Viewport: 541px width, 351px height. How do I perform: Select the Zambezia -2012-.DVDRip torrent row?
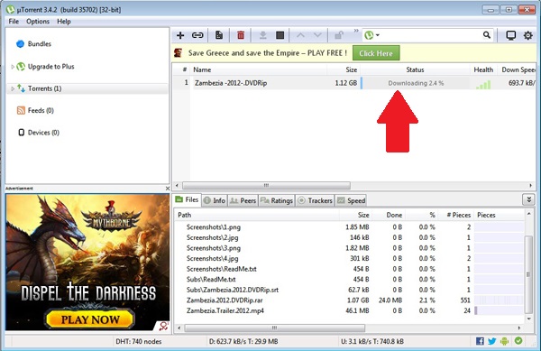tap(354, 83)
